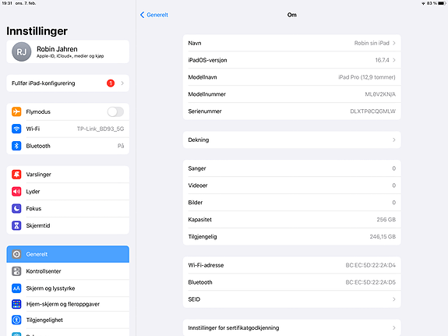The height and width of the screenshot is (336, 448).
Task: Tap the Sanger row
Action: (x=291, y=168)
